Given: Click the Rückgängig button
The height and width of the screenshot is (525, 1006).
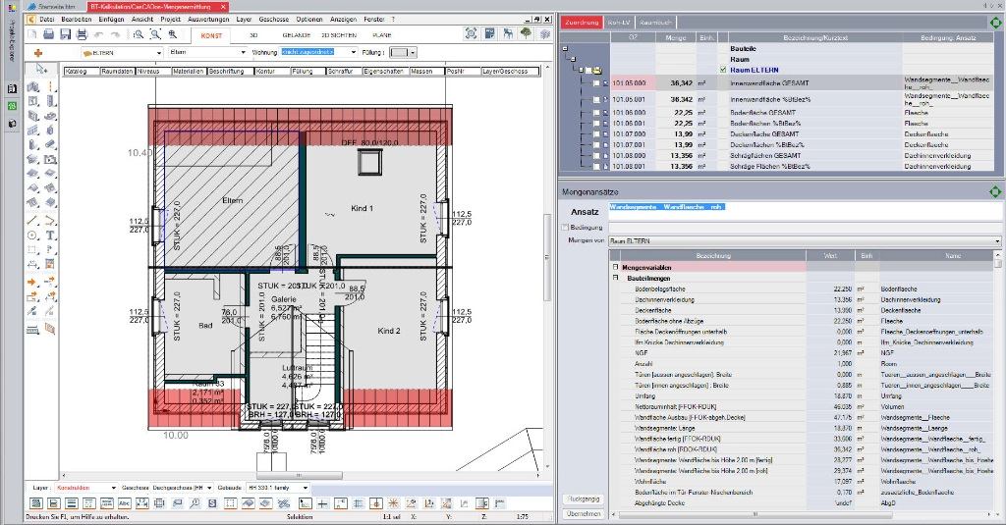Looking at the screenshot, I should pos(583,499).
